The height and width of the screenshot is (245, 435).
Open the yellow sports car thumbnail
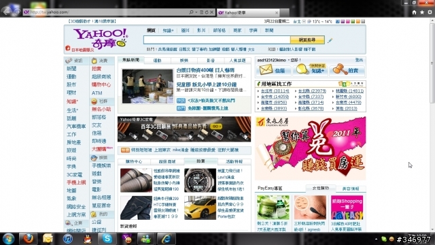point(200,208)
